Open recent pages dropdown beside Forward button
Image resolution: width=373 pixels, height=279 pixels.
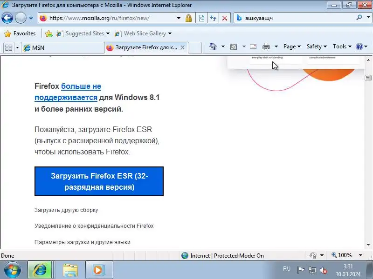tap(31, 18)
